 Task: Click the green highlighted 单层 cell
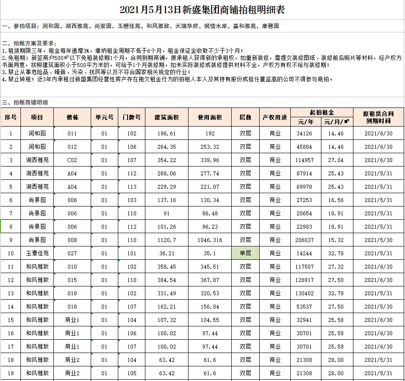coord(245,254)
